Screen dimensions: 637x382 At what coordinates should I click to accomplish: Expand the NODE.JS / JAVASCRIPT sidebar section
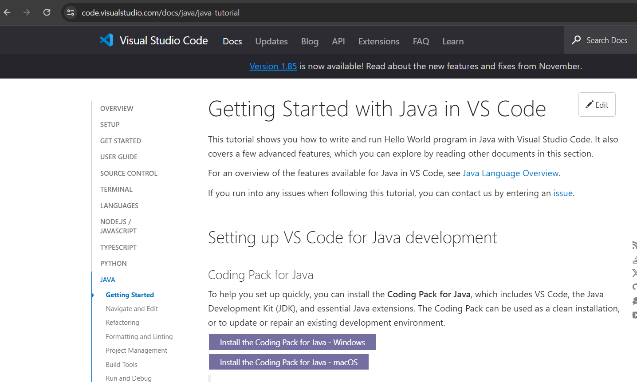coord(118,226)
